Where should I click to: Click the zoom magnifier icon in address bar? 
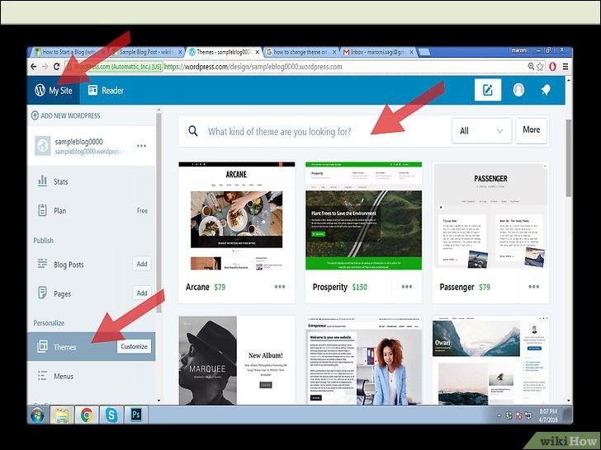[531, 66]
